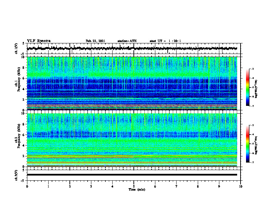Click the "Time (min)" axis title
Image resolution: width=271 pixels, height=209 pixels.
[137, 190]
